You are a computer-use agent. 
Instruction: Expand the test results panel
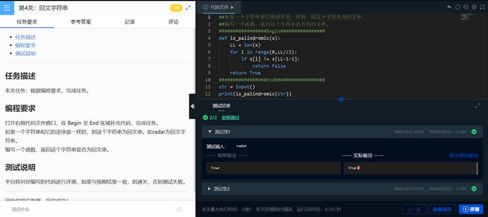click(x=477, y=106)
